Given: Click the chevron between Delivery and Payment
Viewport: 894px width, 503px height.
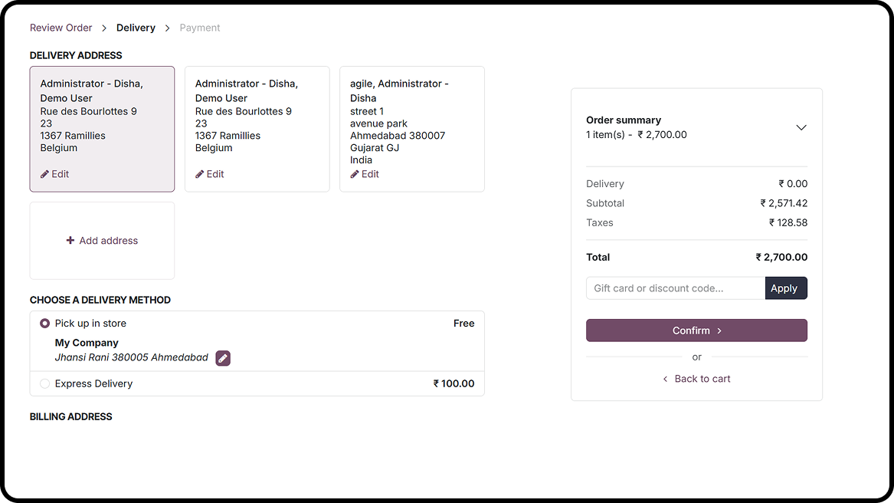Looking at the screenshot, I should click(167, 28).
